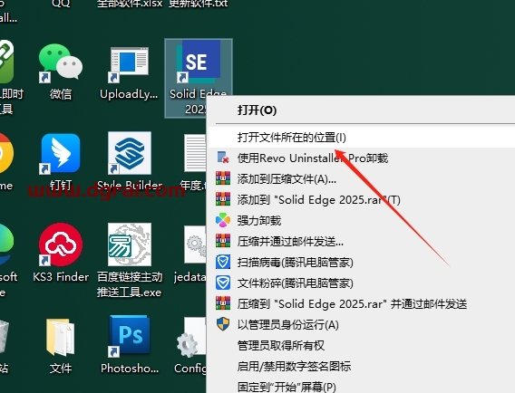Choose 打开(O) from context menu

tap(362, 110)
